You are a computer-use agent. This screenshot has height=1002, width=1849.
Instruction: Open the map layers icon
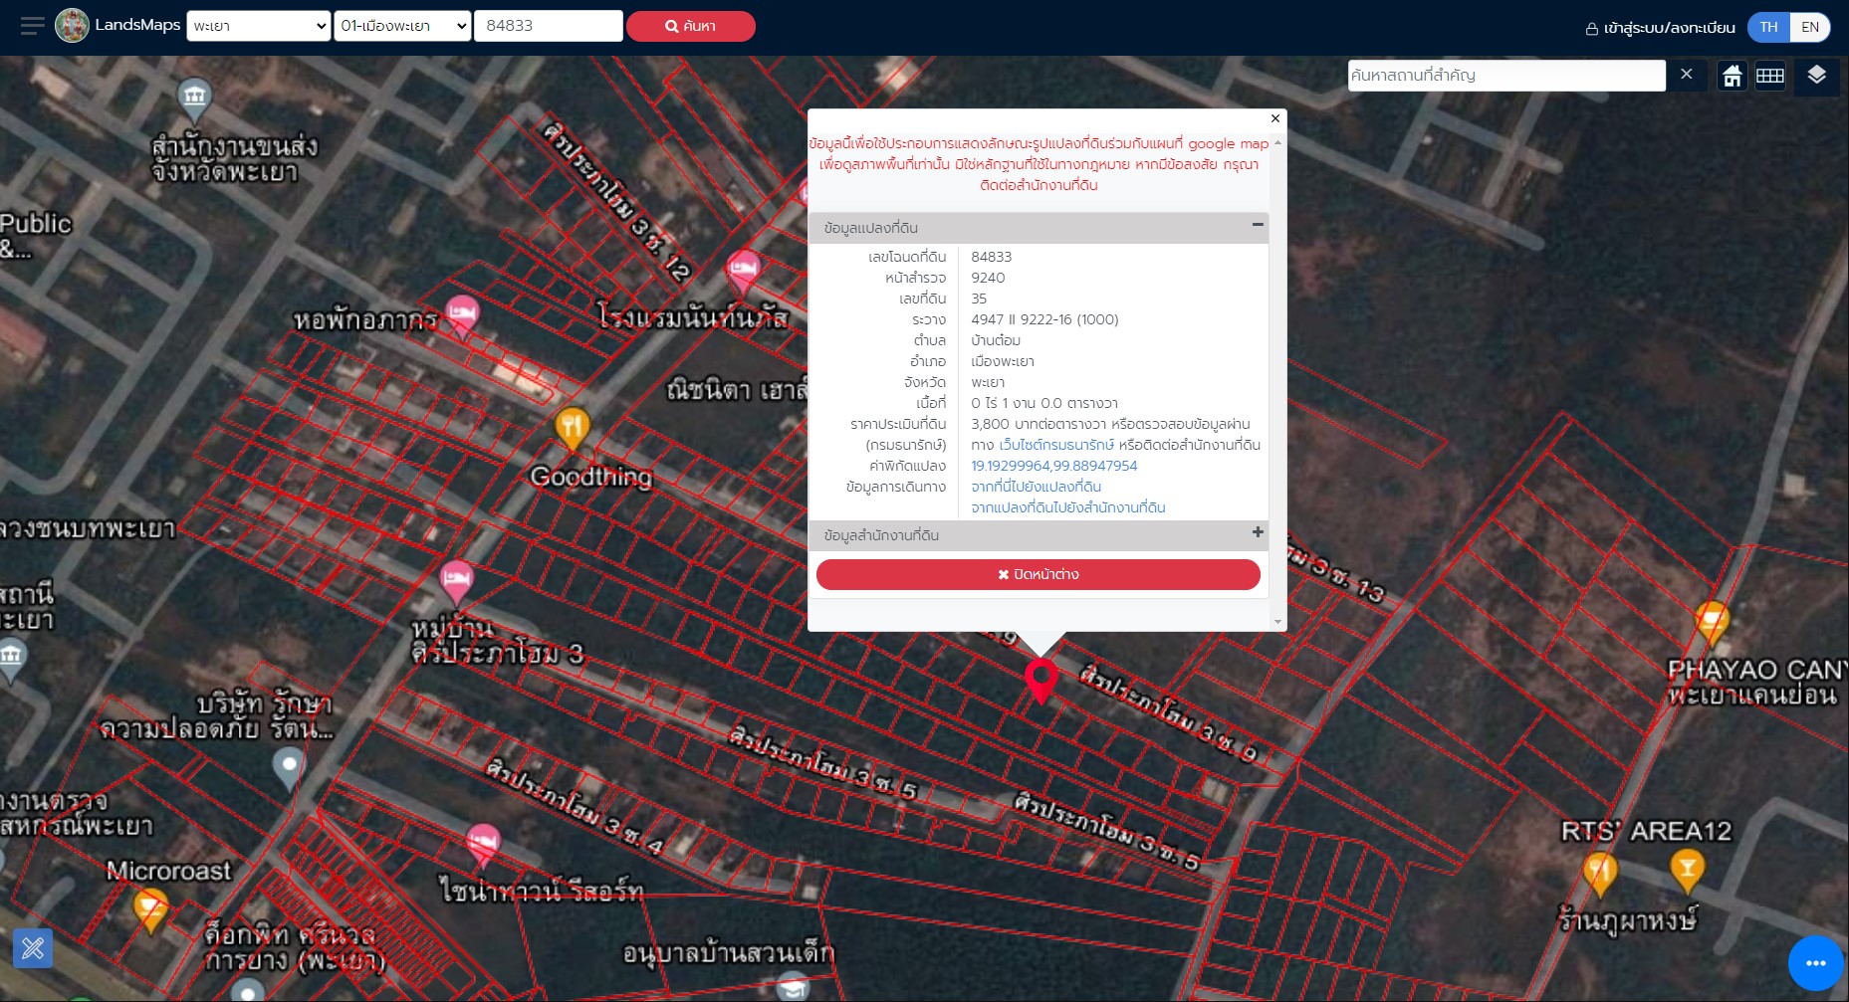pos(1816,76)
